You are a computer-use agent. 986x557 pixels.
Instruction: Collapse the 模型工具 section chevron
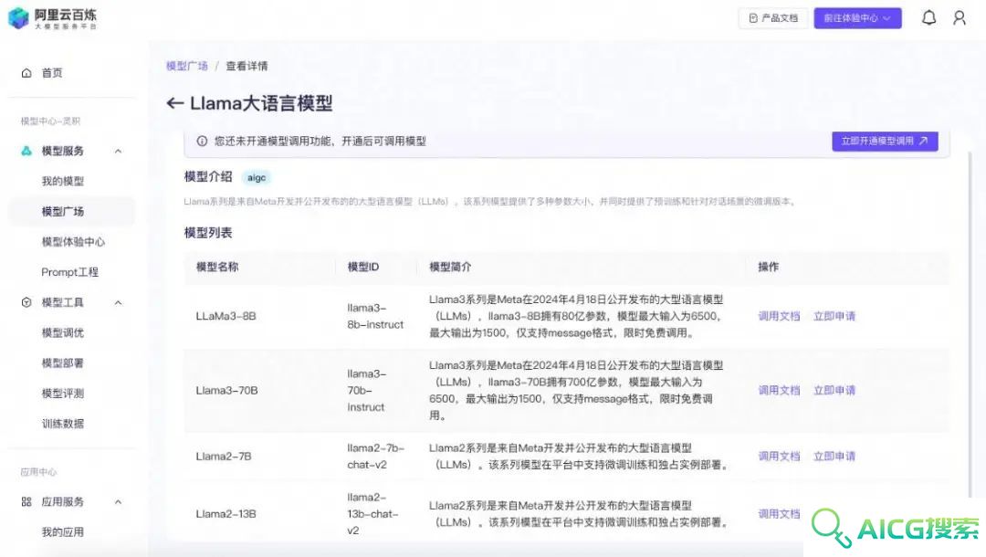(x=118, y=302)
